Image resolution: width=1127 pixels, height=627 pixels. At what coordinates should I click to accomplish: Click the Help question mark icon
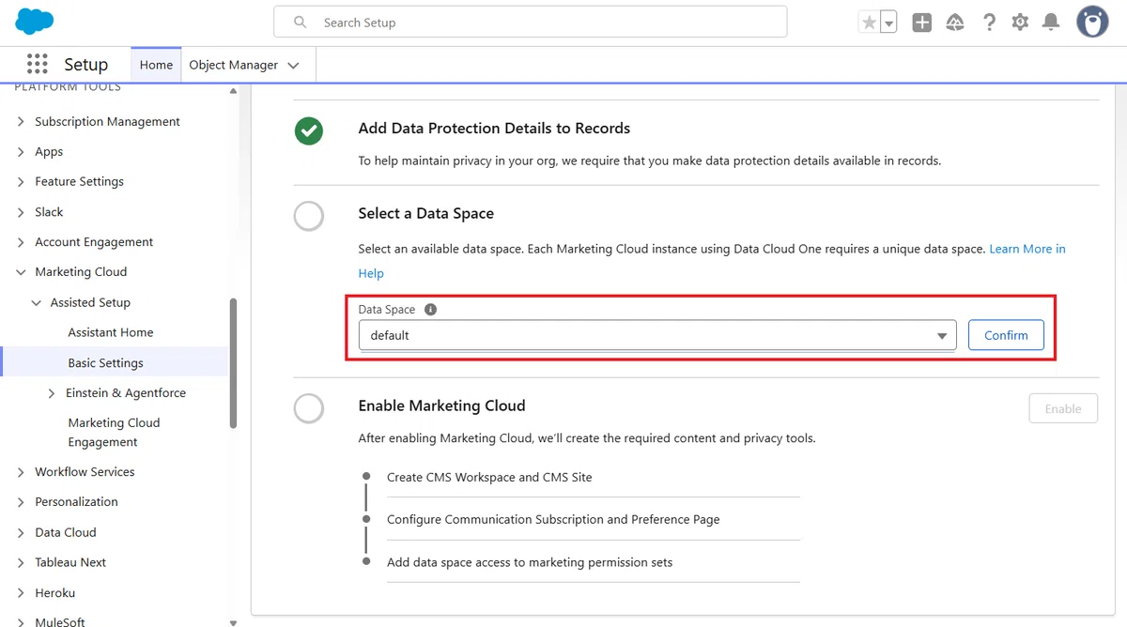click(x=989, y=23)
